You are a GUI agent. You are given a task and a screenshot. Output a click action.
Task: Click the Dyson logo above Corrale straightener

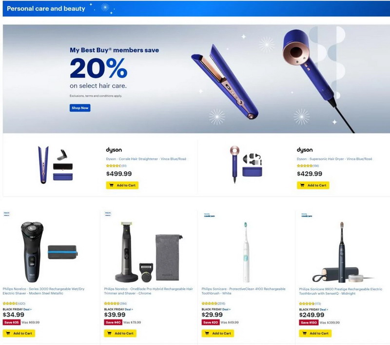[114, 150]
